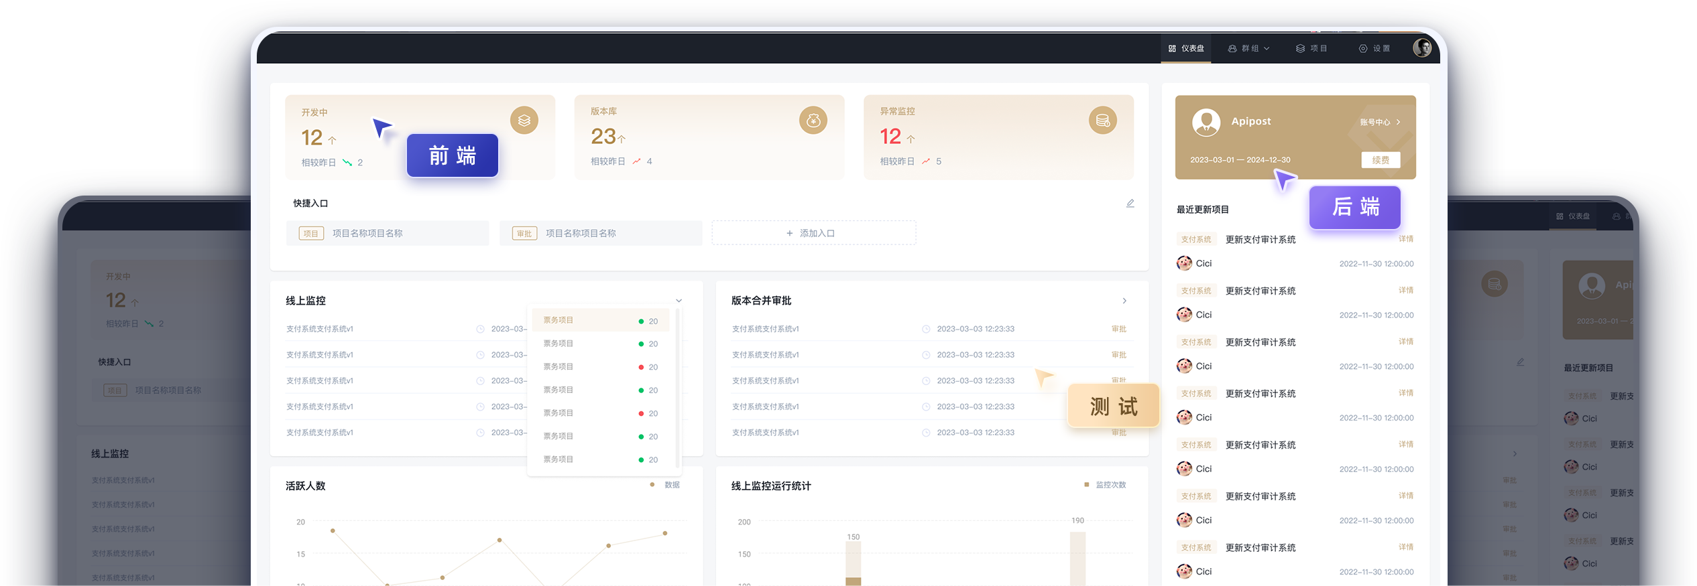Open the 项目 tab in navigation
Viewport: 1697px width, 586px height.
[x=1311, y=48]
